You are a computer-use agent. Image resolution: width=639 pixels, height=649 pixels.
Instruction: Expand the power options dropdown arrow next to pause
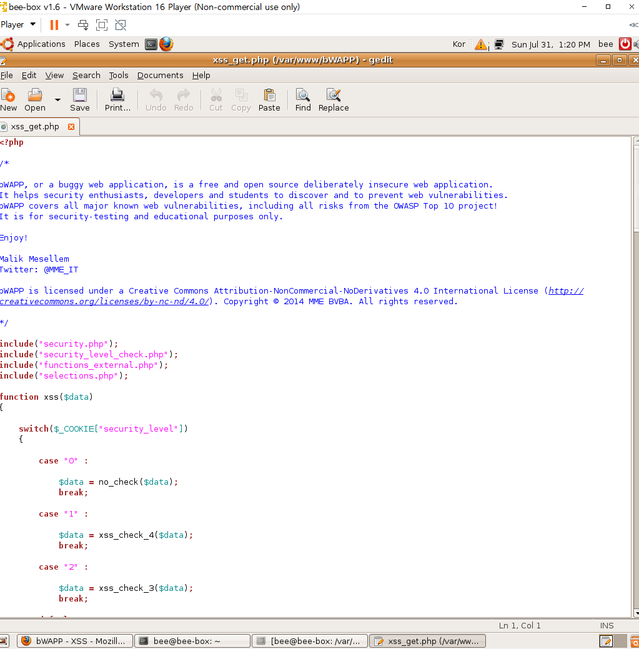67,25
